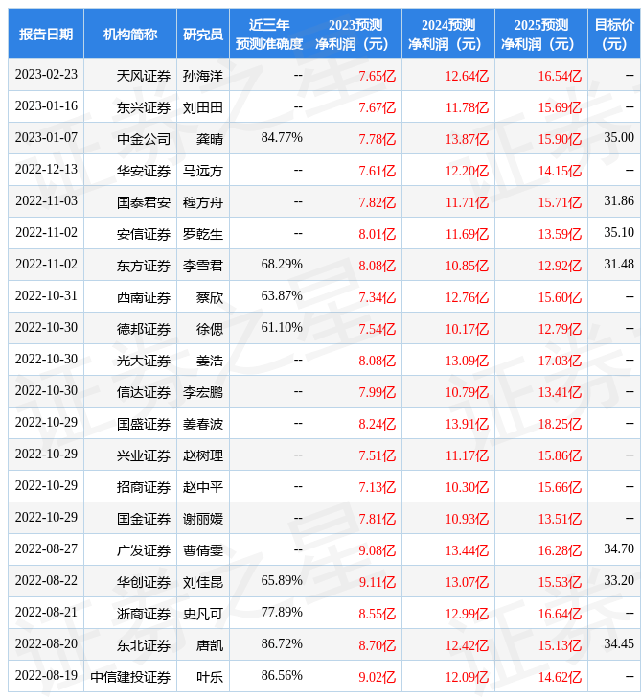
Task: Click date 2022-08-27
Action: pos(46,548)
